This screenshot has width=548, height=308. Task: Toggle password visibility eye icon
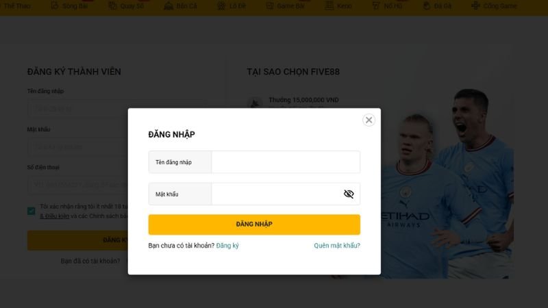pyautogui.click(x=349, y=194)
